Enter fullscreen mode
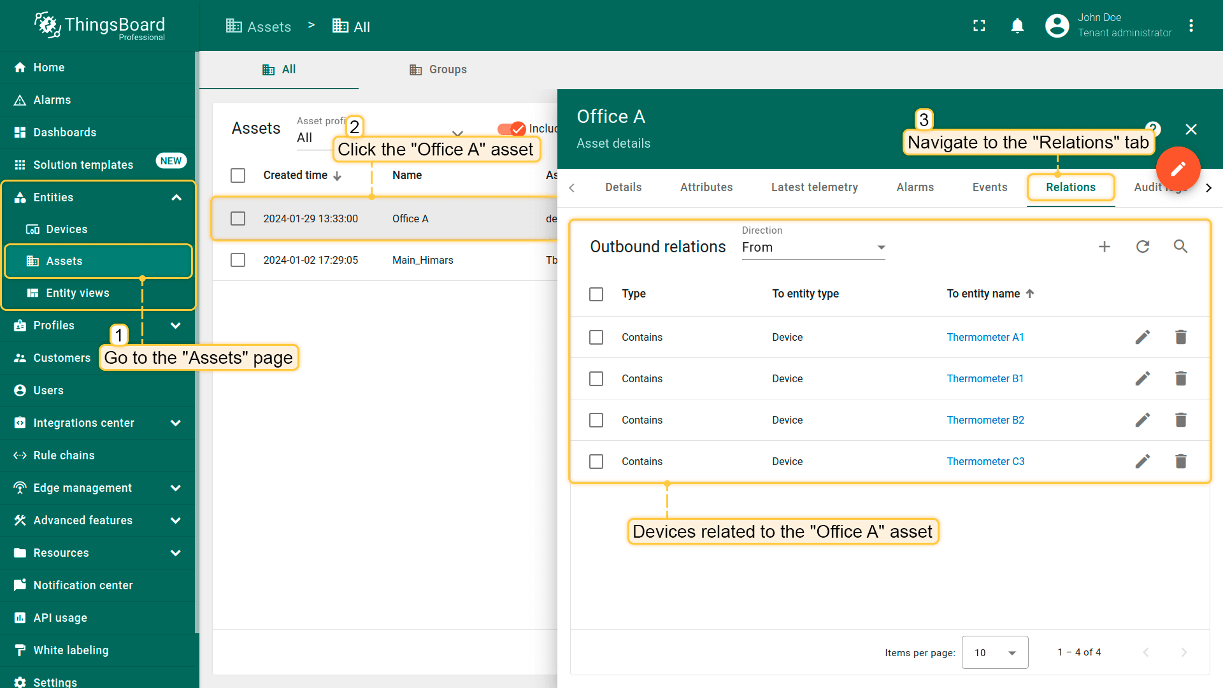The width and height of the screenshot is (1223, 688). pos(979,25)
